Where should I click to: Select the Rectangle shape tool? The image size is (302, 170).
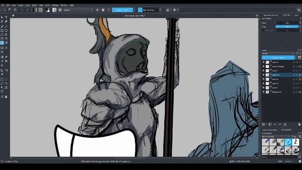click(2, 30)
